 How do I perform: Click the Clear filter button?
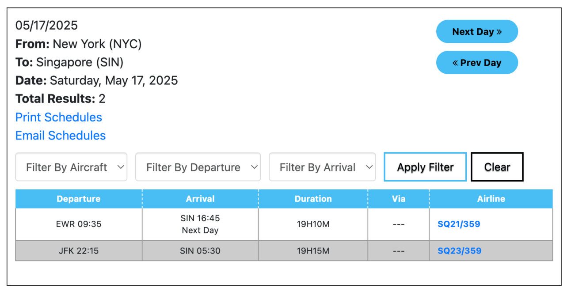point(497,167)
